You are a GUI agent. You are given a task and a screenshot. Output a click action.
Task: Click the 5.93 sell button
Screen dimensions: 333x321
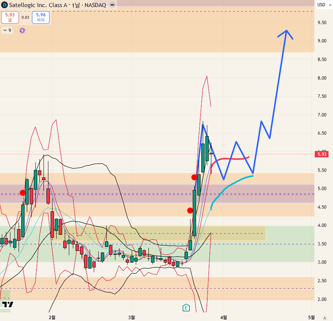[x=10, y=17]
